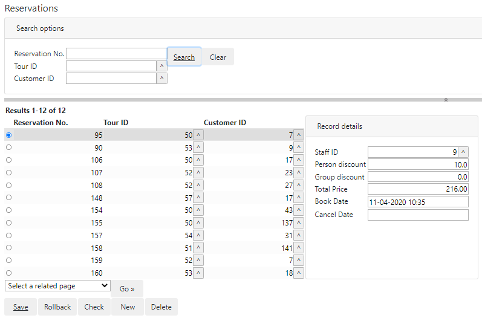
Task: Select radio button for reservation 90
Action: (x=8, y=147)
